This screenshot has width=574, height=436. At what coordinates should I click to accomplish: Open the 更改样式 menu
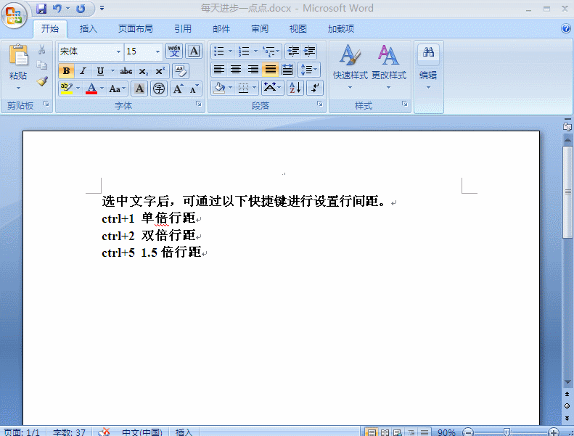click(x=389, y=66)
